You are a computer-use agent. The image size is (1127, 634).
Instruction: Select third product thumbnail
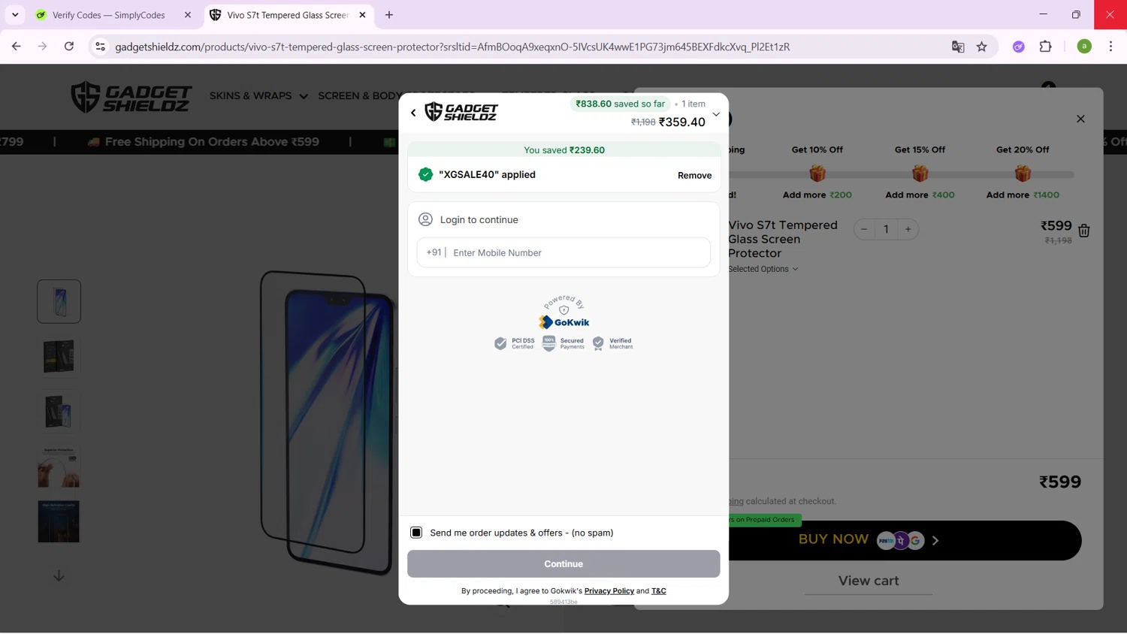(59, 412)
